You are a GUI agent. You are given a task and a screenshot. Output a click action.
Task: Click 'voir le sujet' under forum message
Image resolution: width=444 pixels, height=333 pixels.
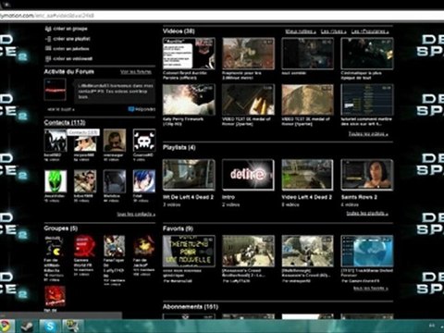(61, 109)
